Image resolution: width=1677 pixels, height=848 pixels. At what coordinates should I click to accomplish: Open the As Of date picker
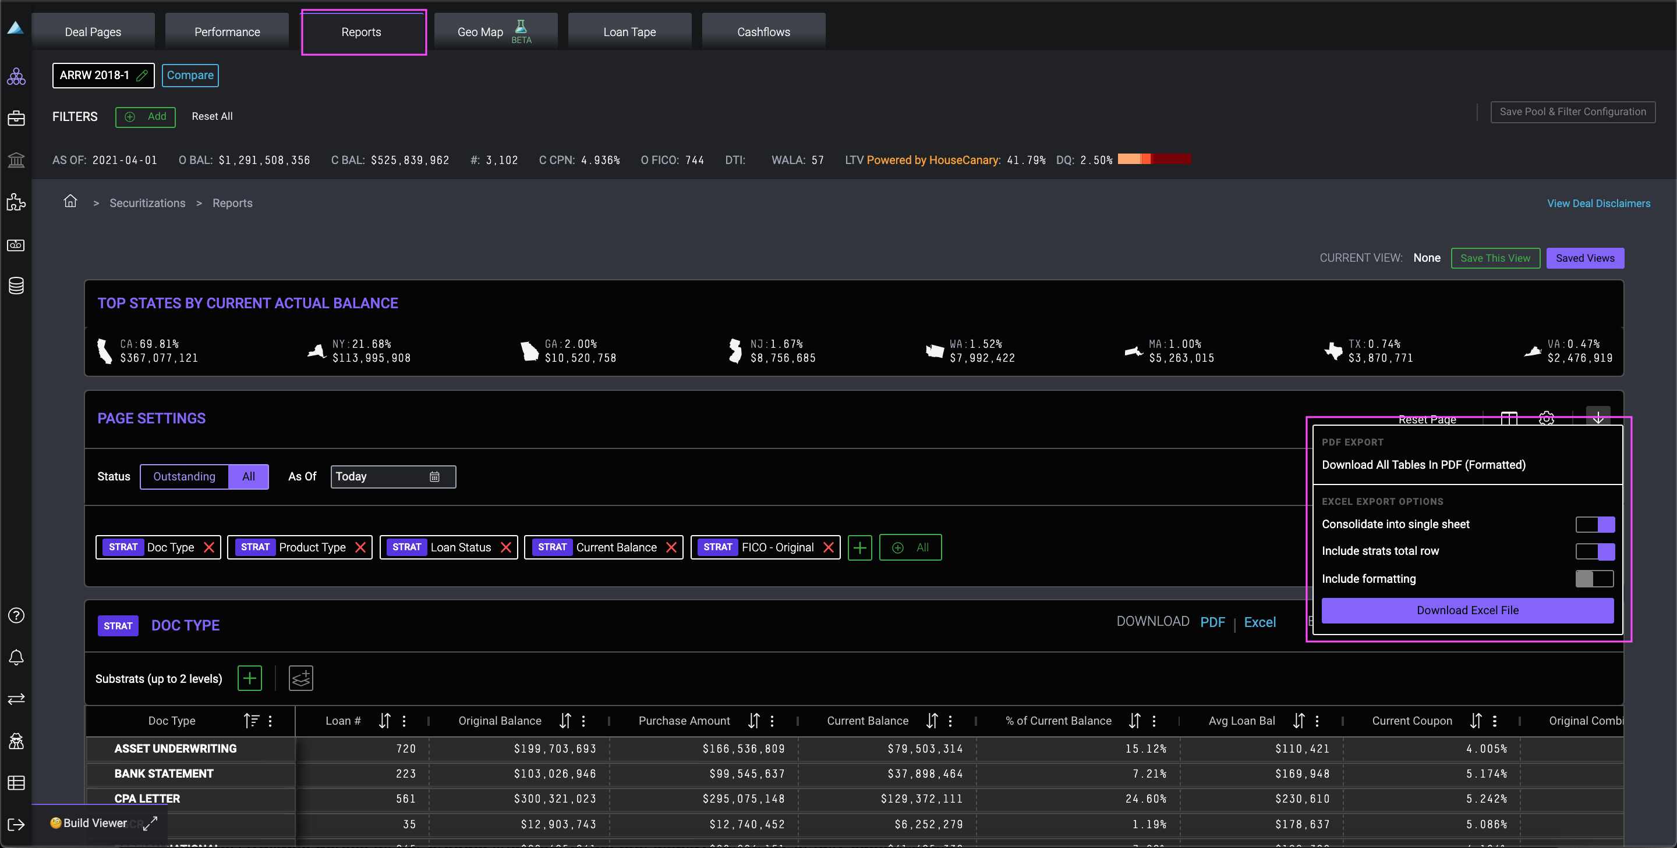[x=434, y=477]
